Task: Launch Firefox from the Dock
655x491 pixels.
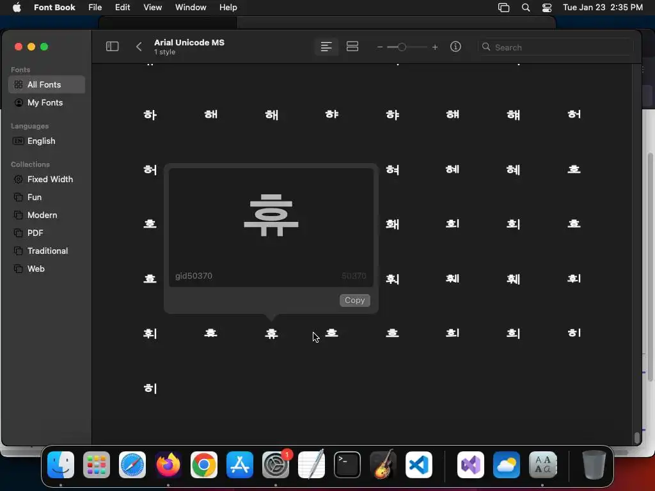Action: 168,465
